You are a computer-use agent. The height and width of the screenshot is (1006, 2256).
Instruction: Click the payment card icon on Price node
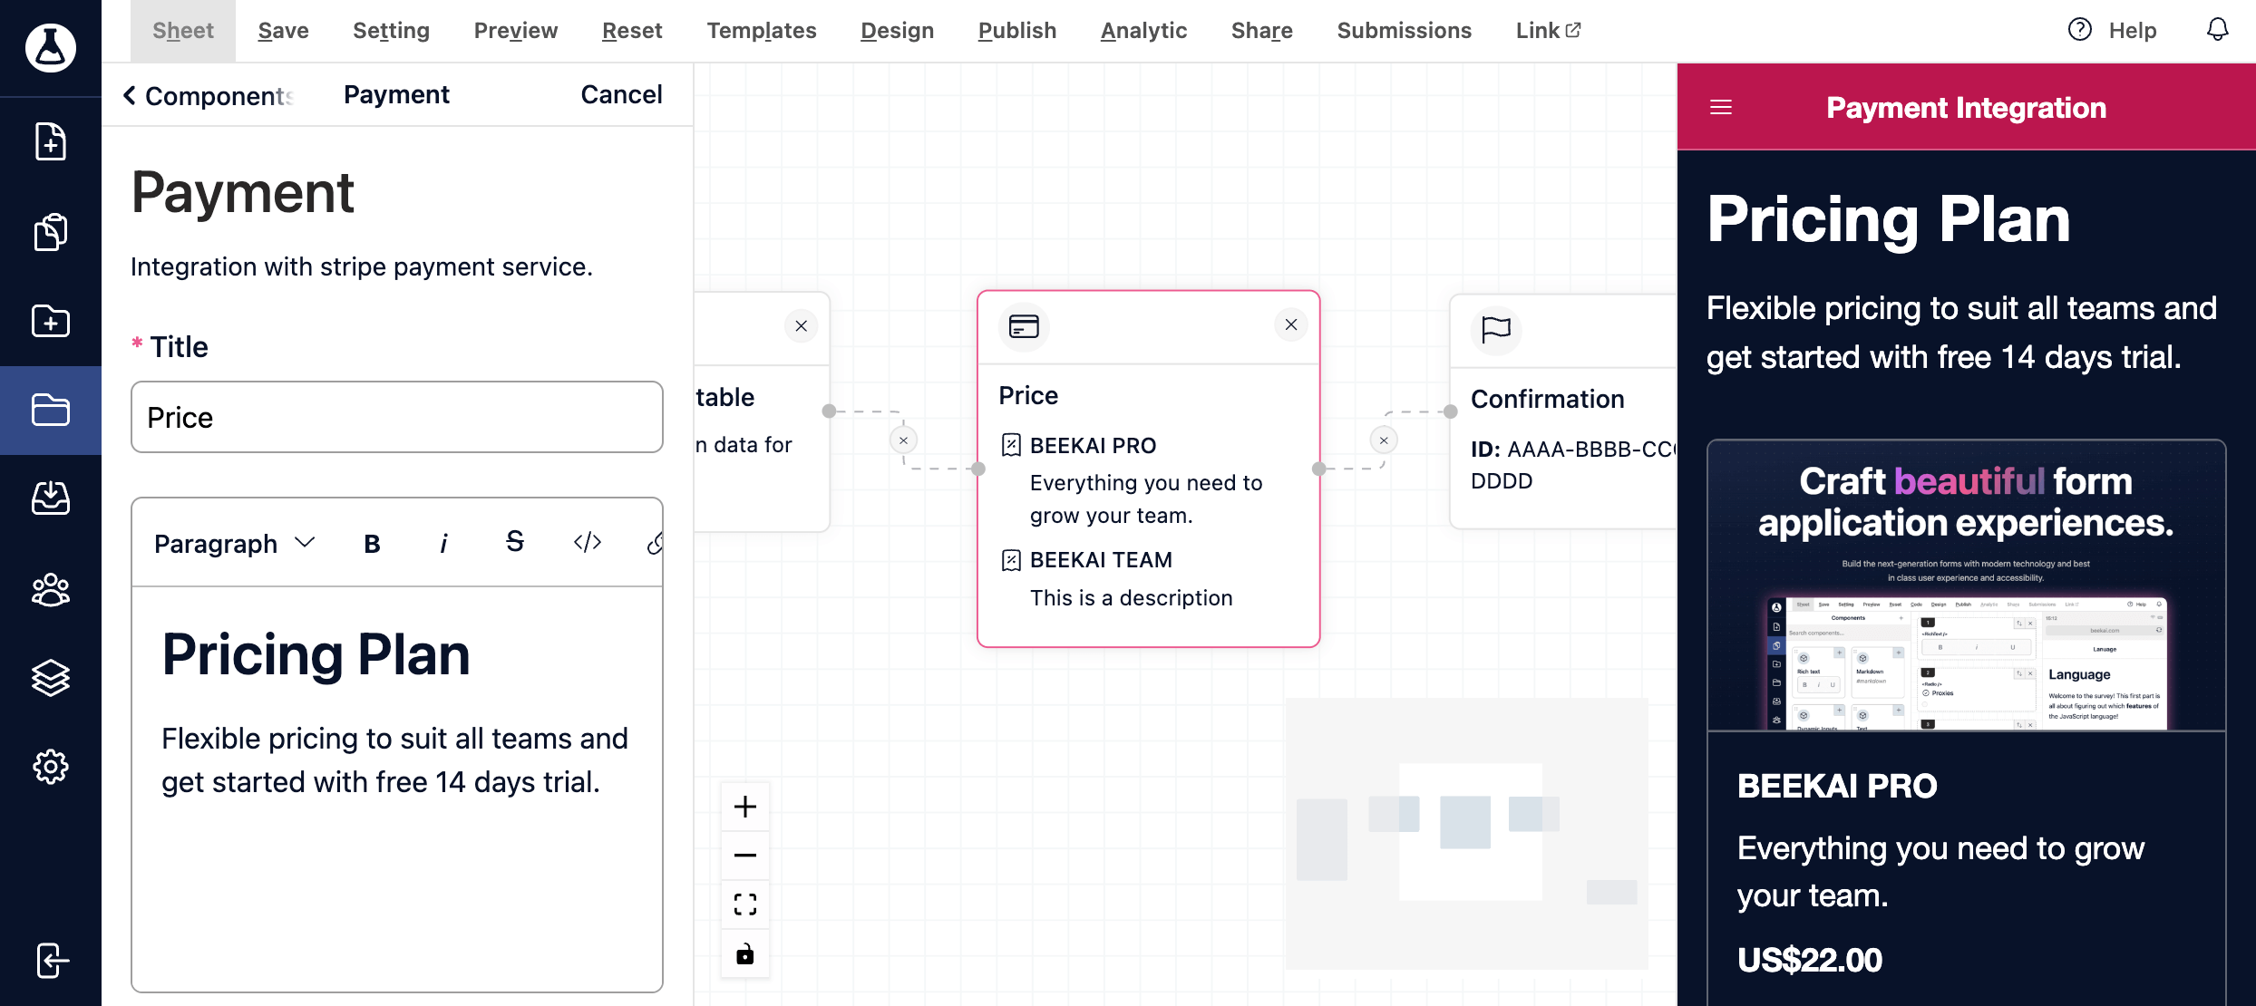pyautogui.click(x=1024, y=326)
